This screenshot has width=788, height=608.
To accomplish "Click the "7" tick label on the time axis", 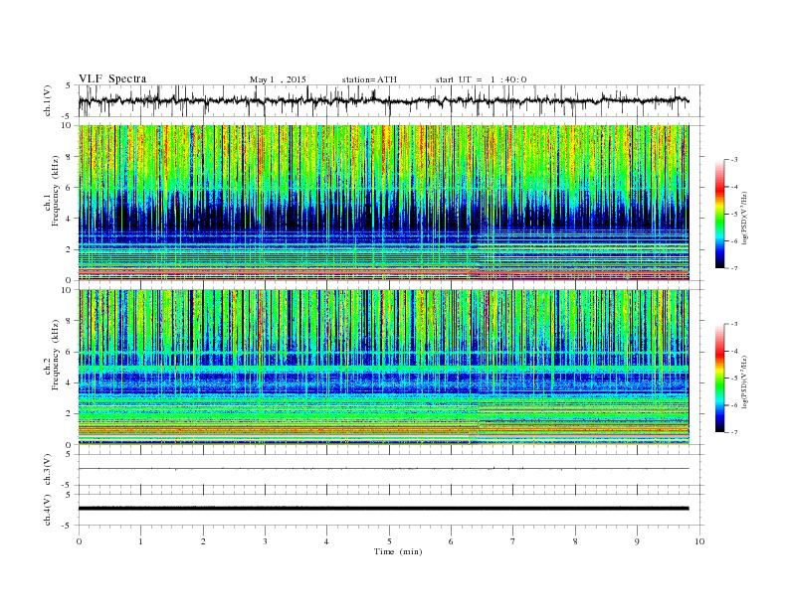I will 513,541.
